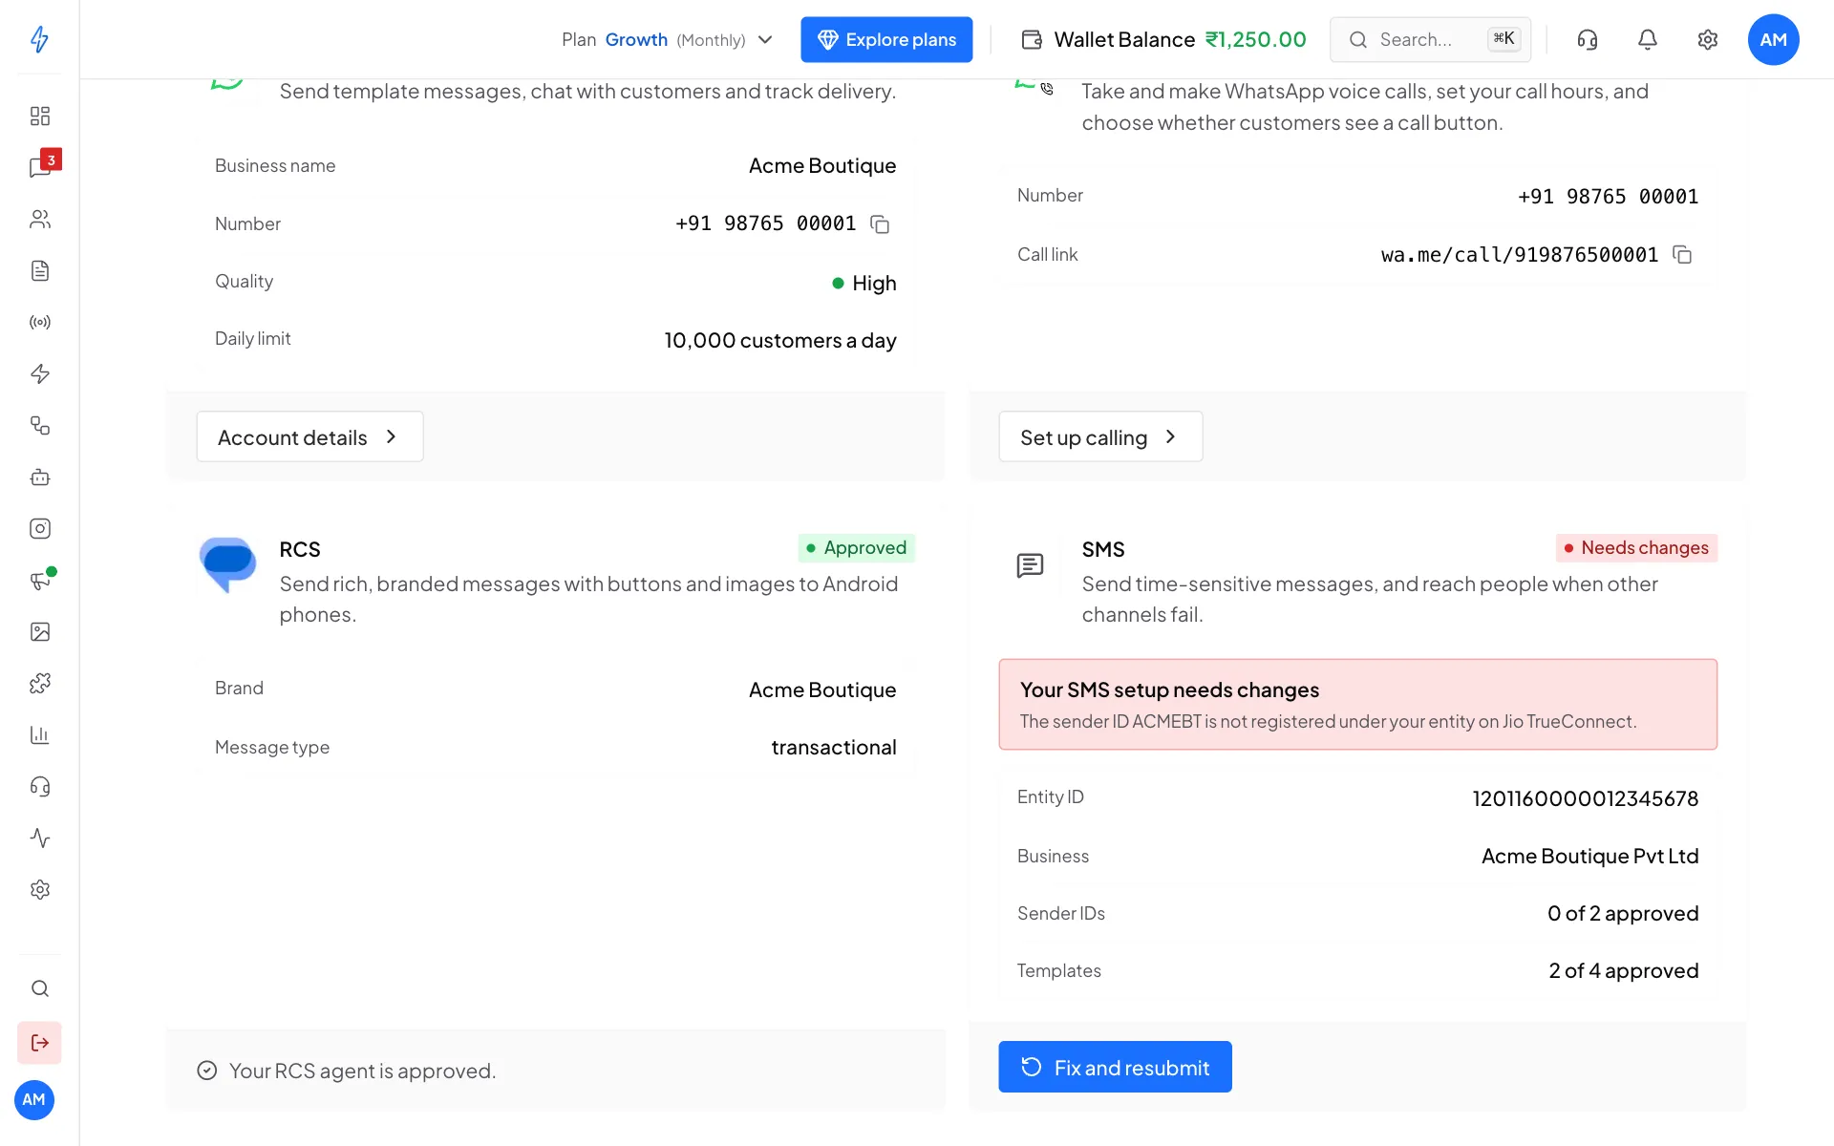Click the 2 of 4 approved value
Image resolution: width=1834 pixels, height=1146 pixels.
click(x=1623, y=970)
